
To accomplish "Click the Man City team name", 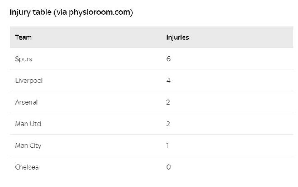I will pyautogui.click(x=28, y=146).
